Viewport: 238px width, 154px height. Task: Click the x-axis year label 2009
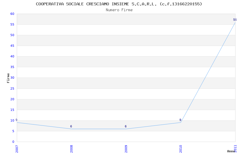pos(126,149)
